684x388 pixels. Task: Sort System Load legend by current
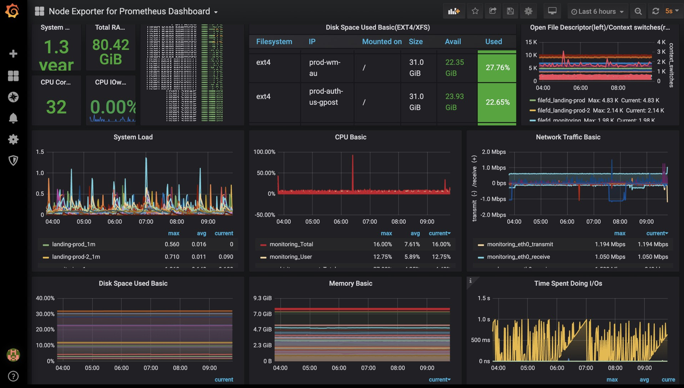coord(224,233)
